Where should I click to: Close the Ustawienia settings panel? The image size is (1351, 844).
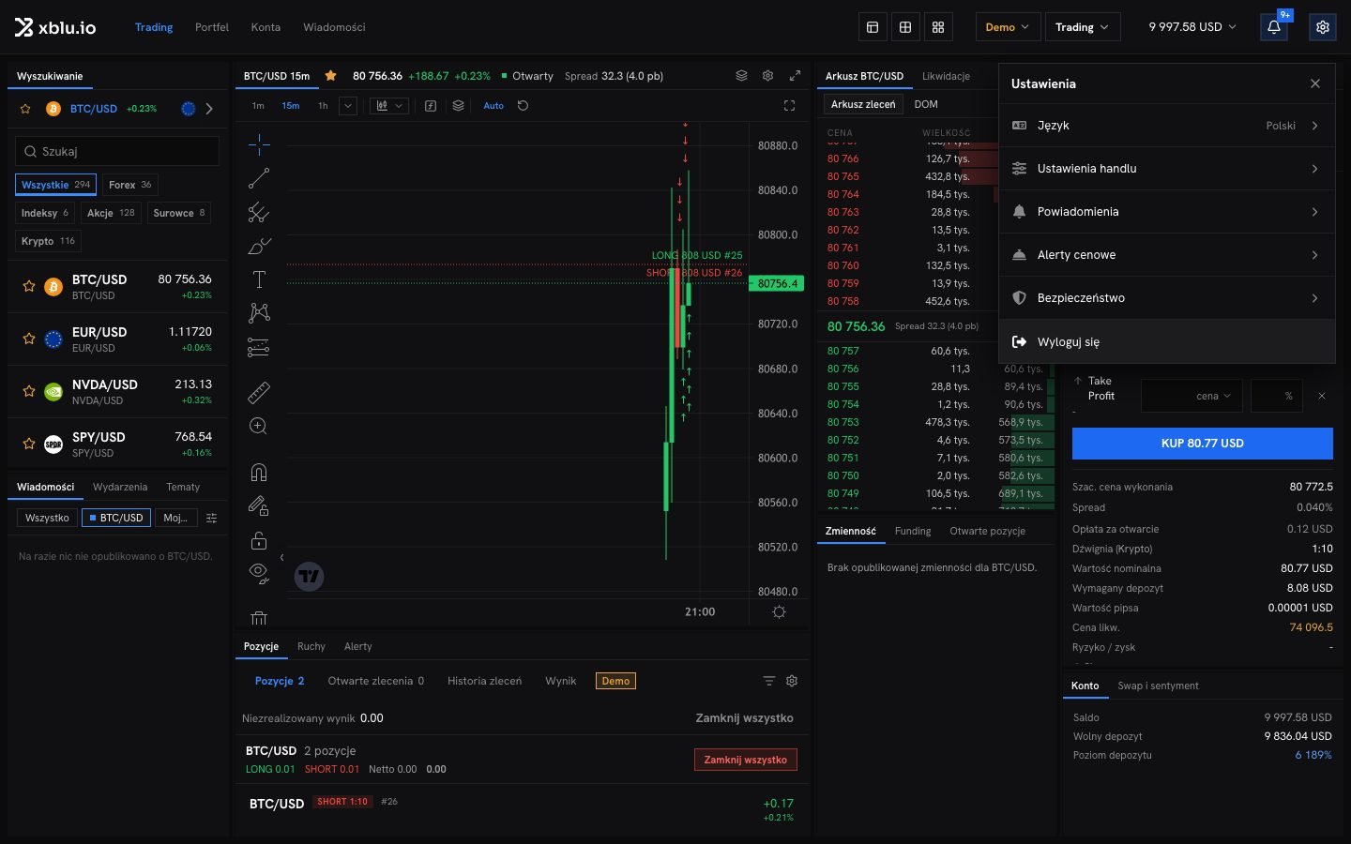click(x=1315, y=83)
